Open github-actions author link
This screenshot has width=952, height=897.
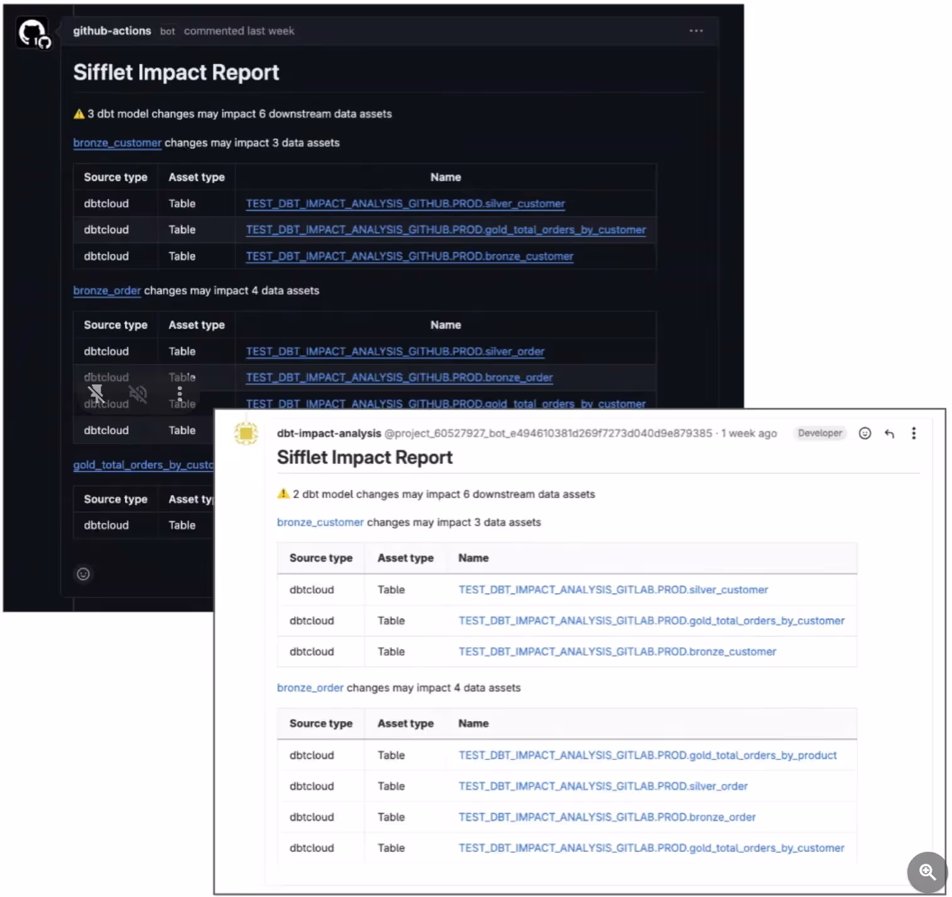[x=112, y=31]
